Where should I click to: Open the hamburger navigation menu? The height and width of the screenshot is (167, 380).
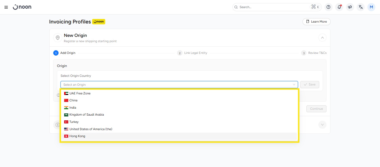point(6,7)
